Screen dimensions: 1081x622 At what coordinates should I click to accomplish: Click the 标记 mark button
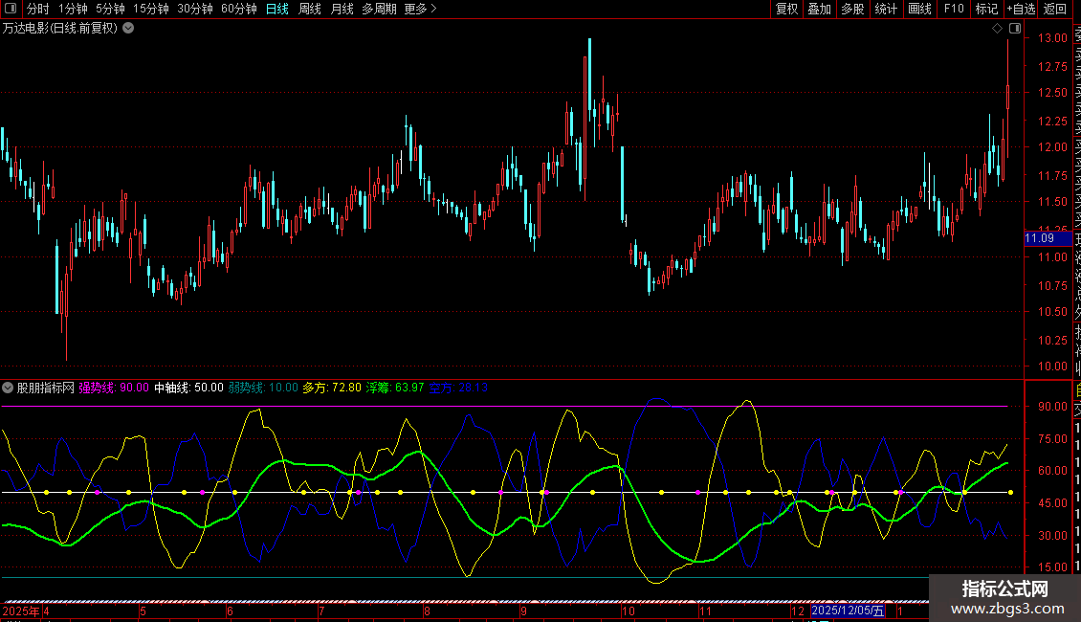985,9
